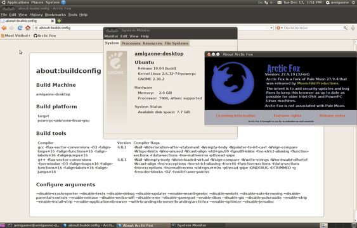Open the search engine selector dropdown
This screenshot has height=228, width=357.
280,28
